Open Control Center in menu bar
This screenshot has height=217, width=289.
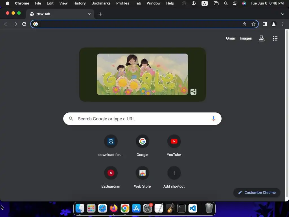pos(235,3)
